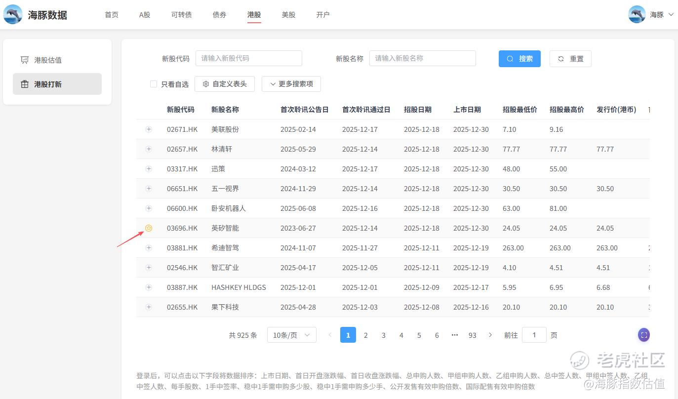Click the user avatar at top right
The width and height of the screenshot is (678, 399).
[637, 14]
